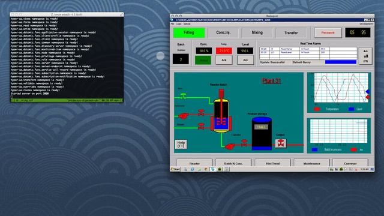Click the red swatch in batch trend legend
The width and height of the screenshot is (384, 216).
click(x=353, y=149)
